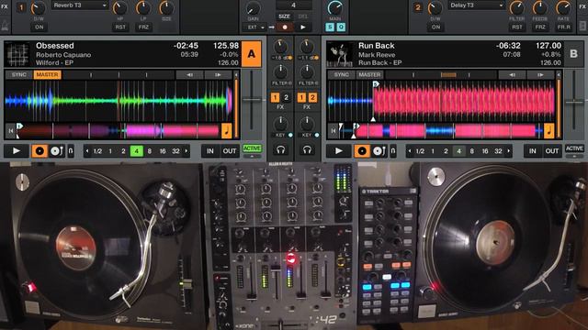
Task: Toggle flux mode on Deck A
Action: tap(70, 150)
